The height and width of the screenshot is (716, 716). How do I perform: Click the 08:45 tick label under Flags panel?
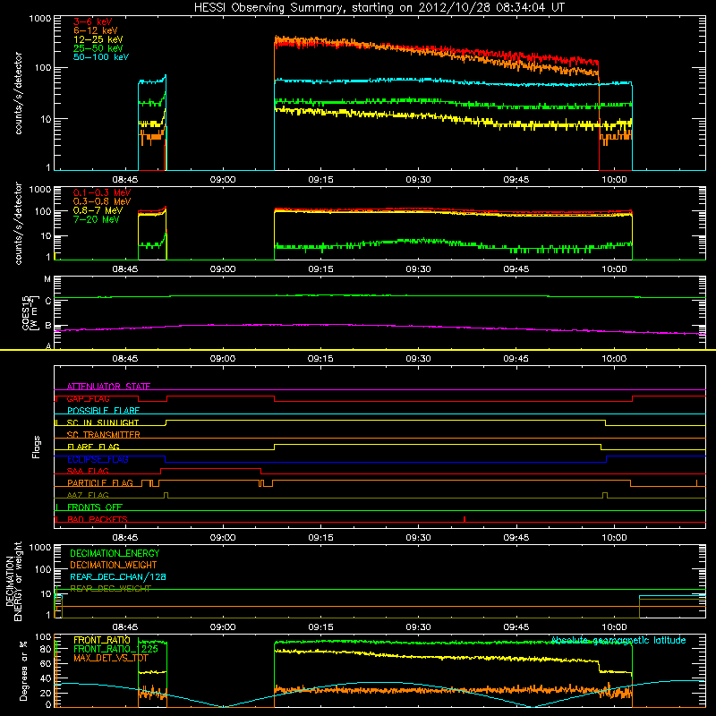click(125, 538)
